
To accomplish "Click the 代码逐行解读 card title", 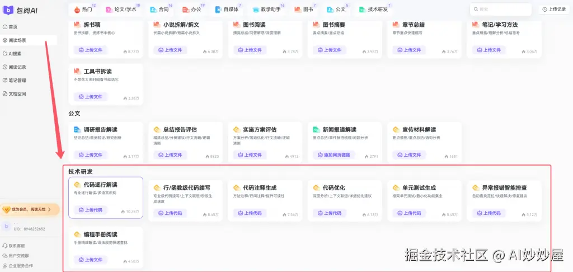I will click(101, 185).
